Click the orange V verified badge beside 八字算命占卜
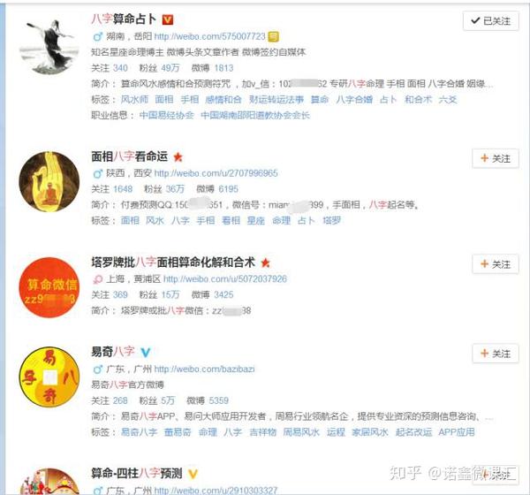 point(168,19)
